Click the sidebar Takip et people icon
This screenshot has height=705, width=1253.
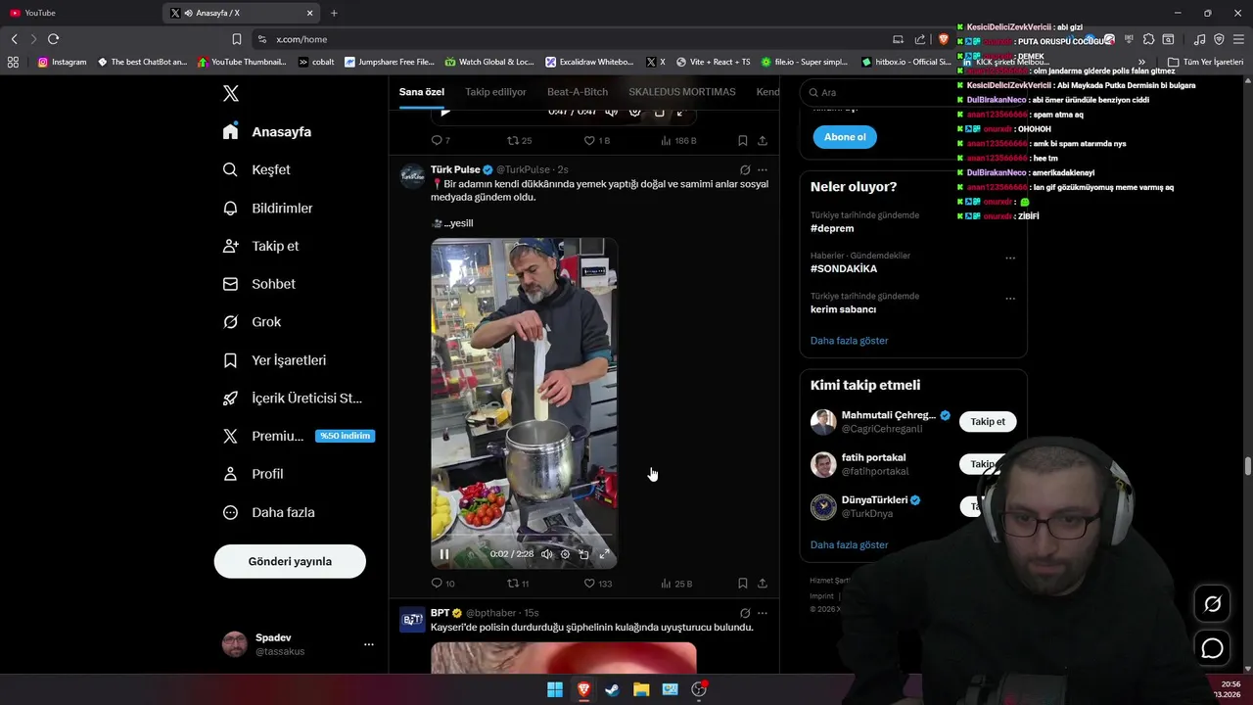pos(230,246)
